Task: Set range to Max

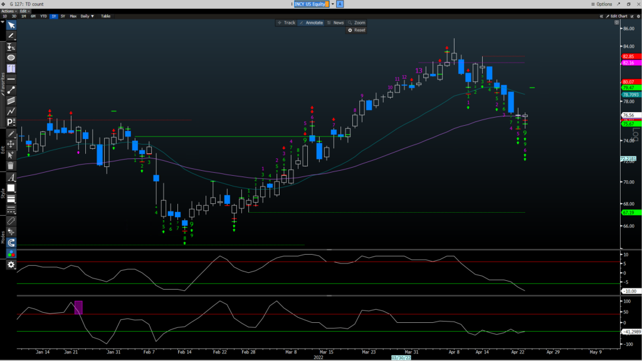Action: tap(73, 16)
